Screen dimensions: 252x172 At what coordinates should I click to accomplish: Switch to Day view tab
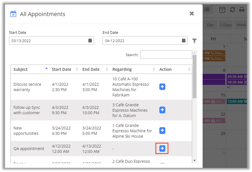[210, 25]
